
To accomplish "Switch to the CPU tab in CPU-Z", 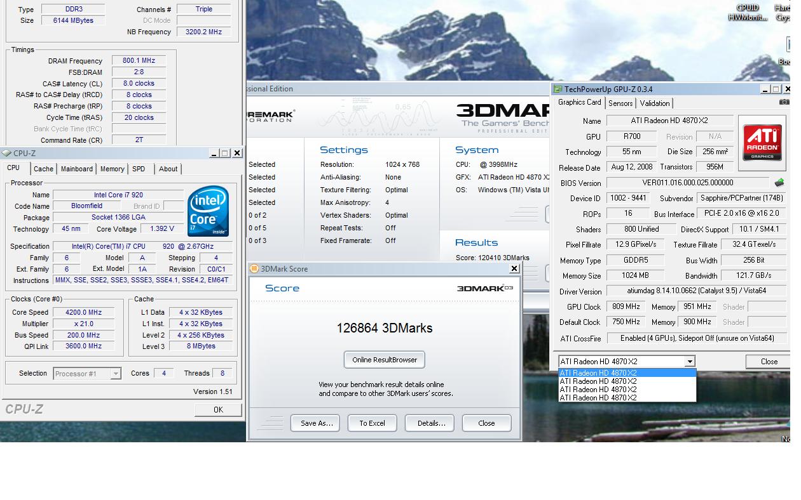I will [13, 168].
